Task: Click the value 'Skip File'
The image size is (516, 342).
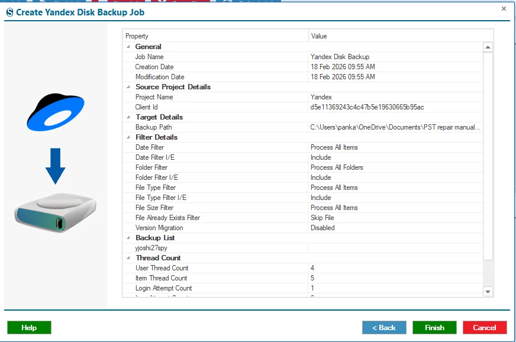Action: coord(322,218)
